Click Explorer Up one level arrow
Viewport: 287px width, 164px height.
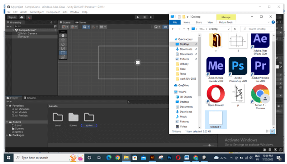coord(188,29)
